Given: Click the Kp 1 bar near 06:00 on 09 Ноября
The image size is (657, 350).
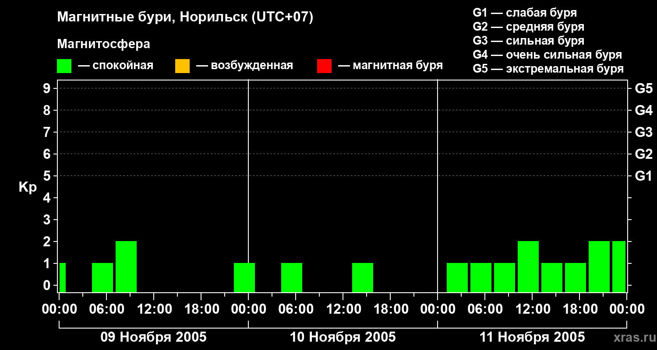Looking at the screenshot, I should [x=102, y=277].
